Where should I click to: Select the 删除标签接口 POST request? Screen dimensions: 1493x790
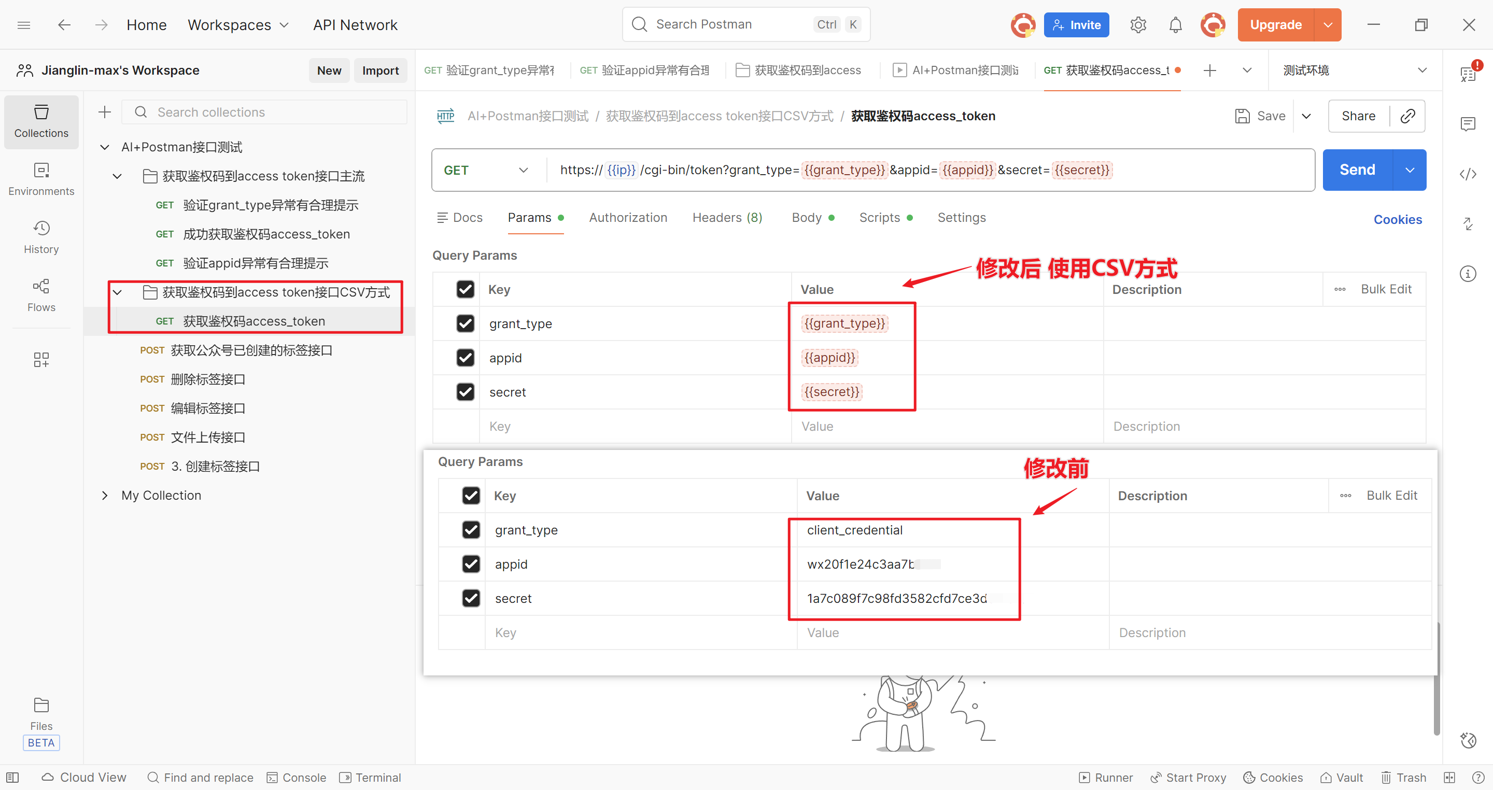click(x=207, y=379)
